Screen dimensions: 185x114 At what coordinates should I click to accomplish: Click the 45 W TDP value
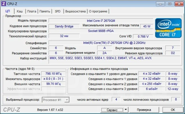tap(147, 26)
